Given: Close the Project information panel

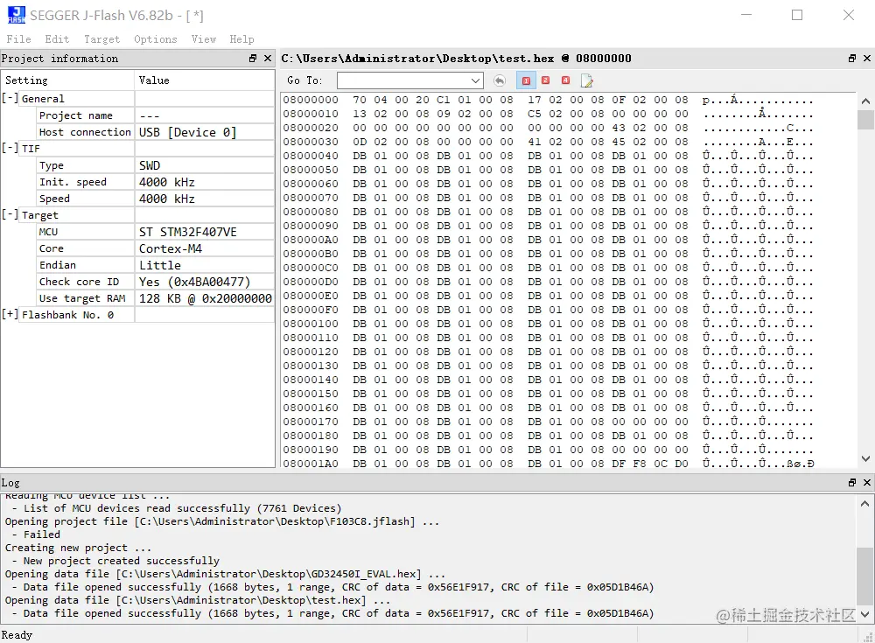Looking at the screenshot, I should [x=268, y=58].
